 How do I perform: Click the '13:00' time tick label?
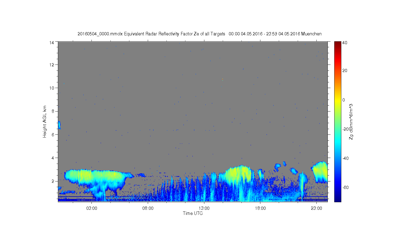point(204,208)
